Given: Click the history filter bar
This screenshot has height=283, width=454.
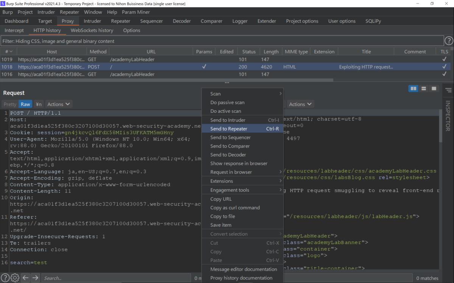Looking at the screenshot, I should 222,41.
